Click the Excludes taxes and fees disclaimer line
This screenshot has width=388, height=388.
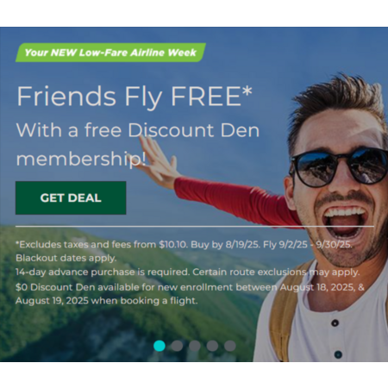(x=184, y=245)
